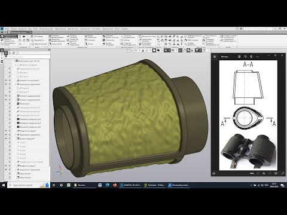Select the Контур tool

pyautogui.click(x=125, y=40)
